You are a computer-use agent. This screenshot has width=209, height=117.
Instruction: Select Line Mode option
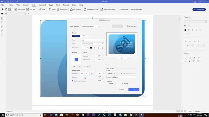pos(124,9)
